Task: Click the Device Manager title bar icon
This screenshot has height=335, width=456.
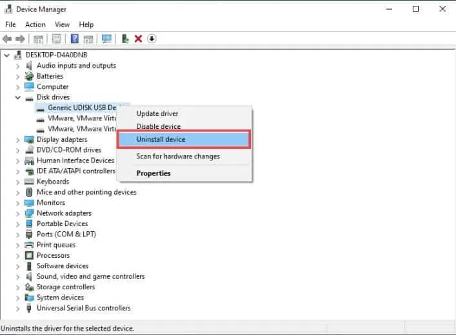Action: click(8, 9)
